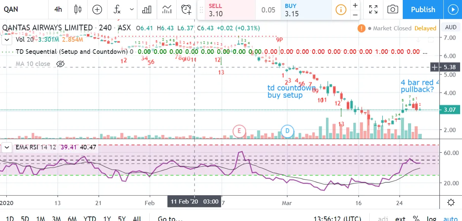Click the orange order info icon
462x221 pixels.
tap(341, 9)
